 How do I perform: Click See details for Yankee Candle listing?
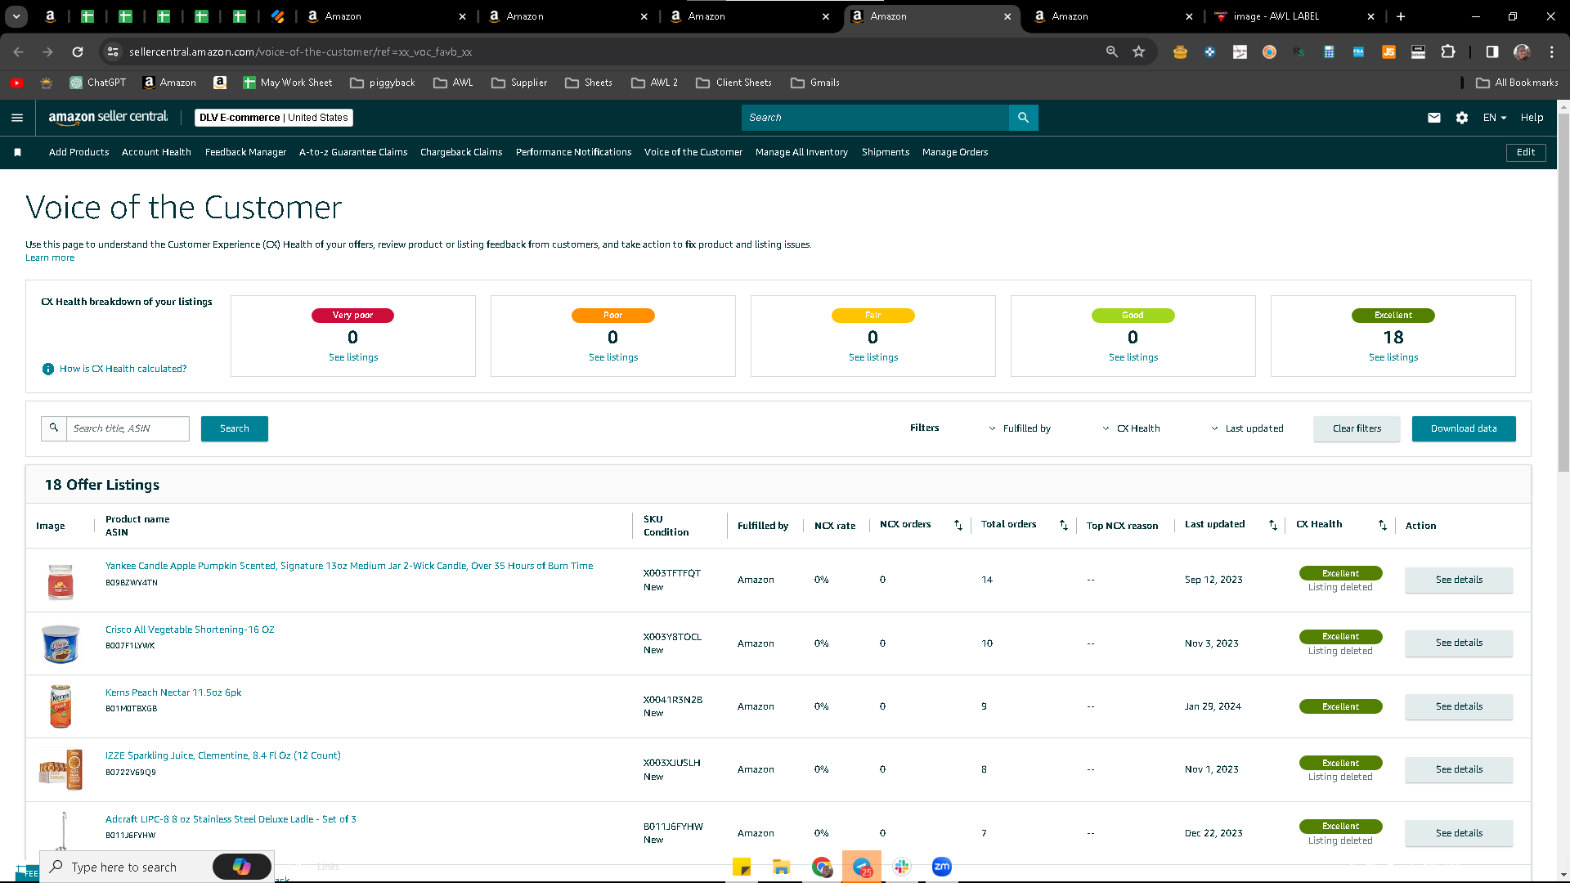pyautogui.click(x=1459, y=580)
